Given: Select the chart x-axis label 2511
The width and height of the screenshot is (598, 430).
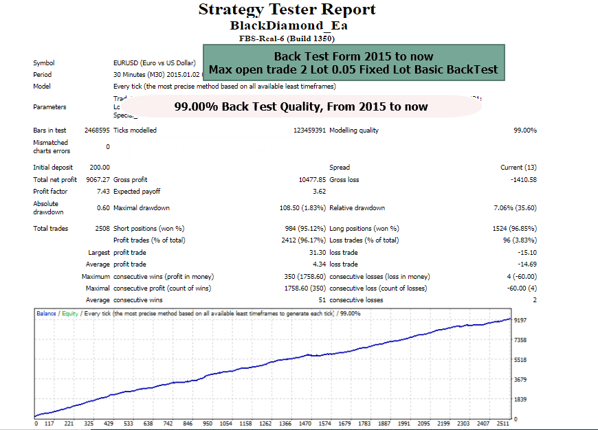Looking at the screenshot, I should coord(503,424).
